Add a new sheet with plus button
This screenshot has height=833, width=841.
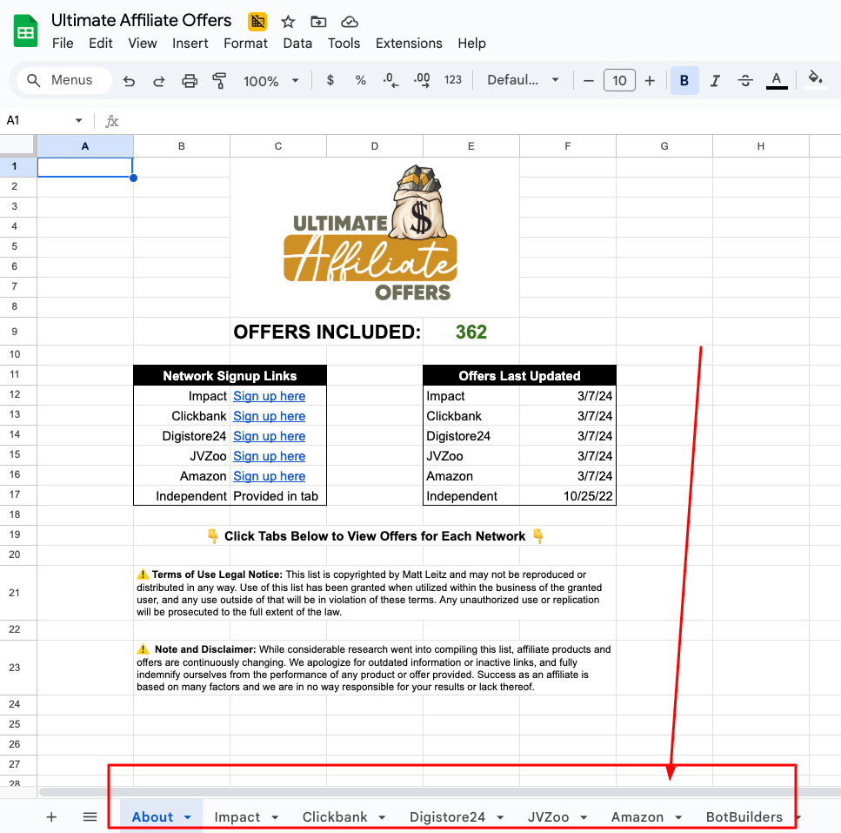click(51, 817)
